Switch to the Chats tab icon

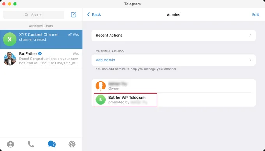pyautogui.click(x=51, y=144)
